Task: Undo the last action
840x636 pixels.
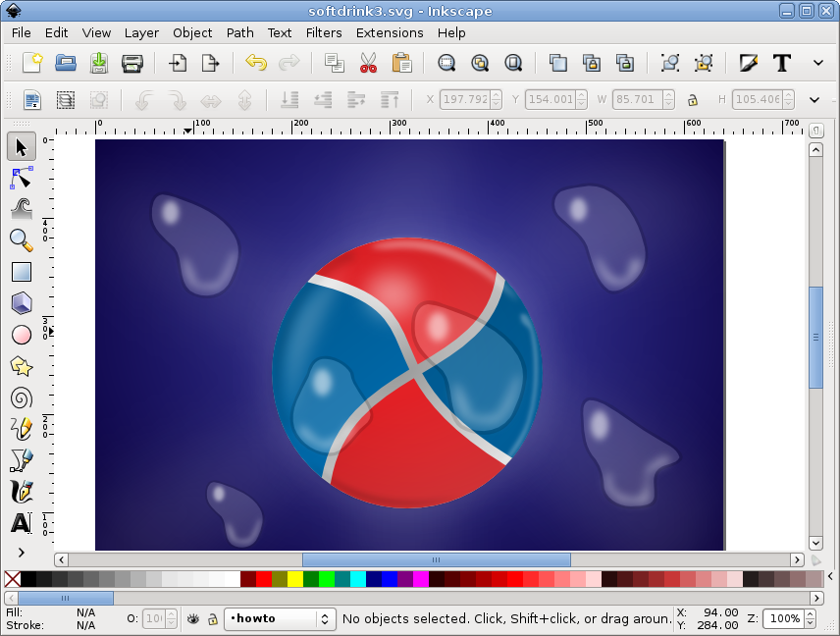Action: click(256, 63)
